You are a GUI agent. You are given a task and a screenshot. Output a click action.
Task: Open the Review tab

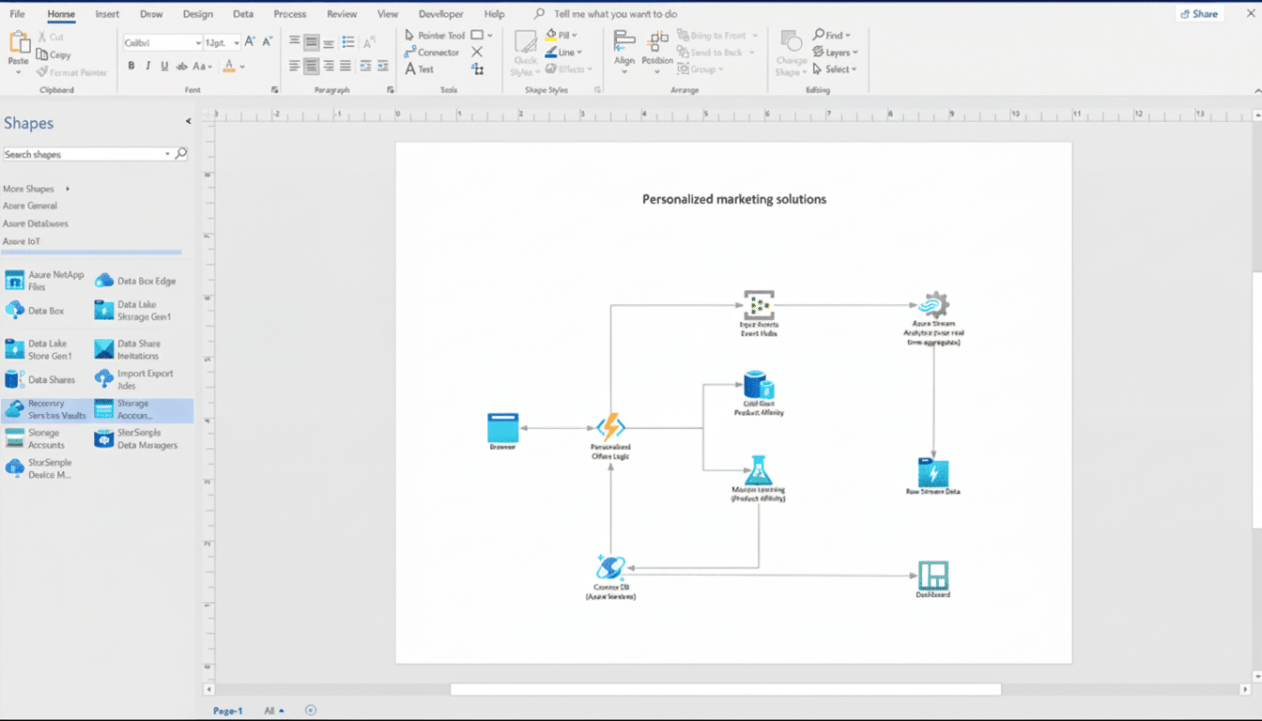click(341, 13)
